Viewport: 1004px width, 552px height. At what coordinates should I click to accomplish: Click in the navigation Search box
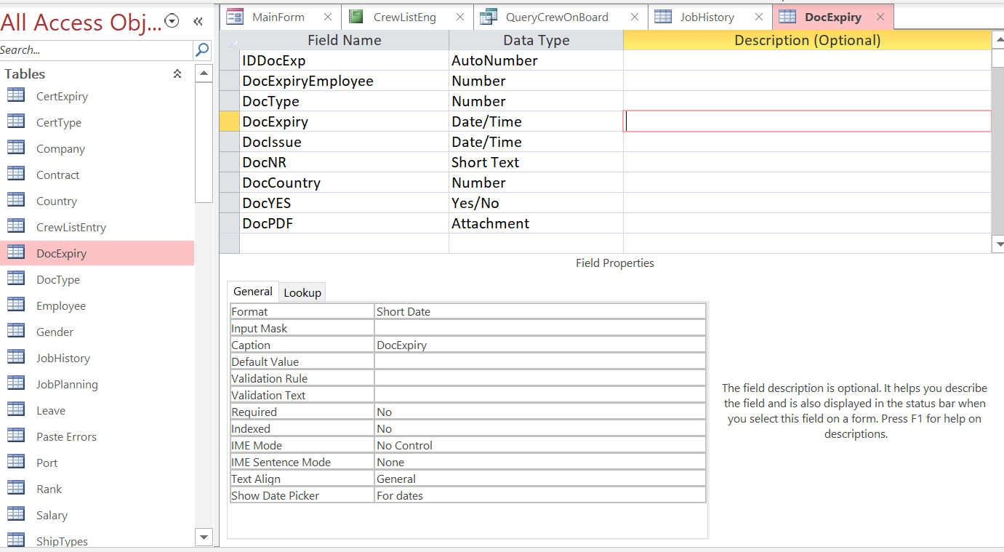click(x=95, y=50)
